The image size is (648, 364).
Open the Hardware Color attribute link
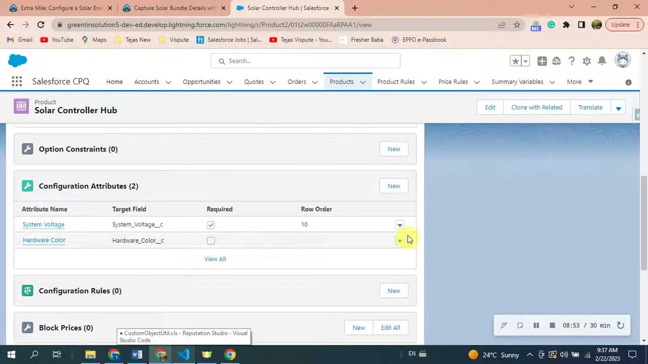[44, 240]
